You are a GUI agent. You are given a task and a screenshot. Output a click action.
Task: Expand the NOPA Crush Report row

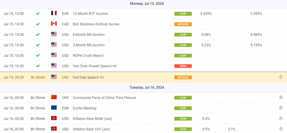(88, 55)
